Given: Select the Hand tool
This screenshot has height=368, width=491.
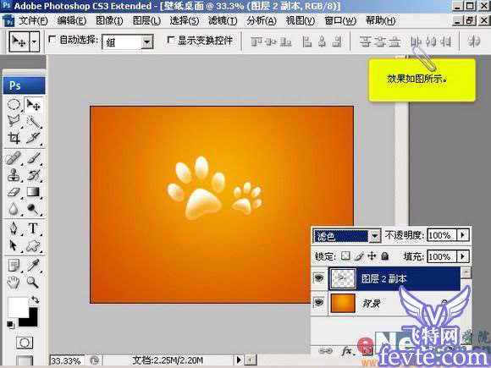Looking at the screenshot, I should (14, 283).
